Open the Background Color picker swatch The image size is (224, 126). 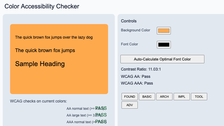[164, 31]
